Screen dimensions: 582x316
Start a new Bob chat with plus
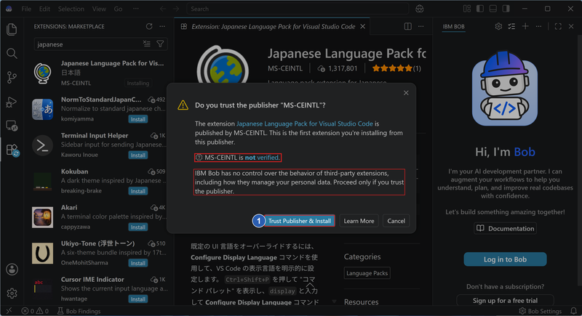[x=525, y=26]
